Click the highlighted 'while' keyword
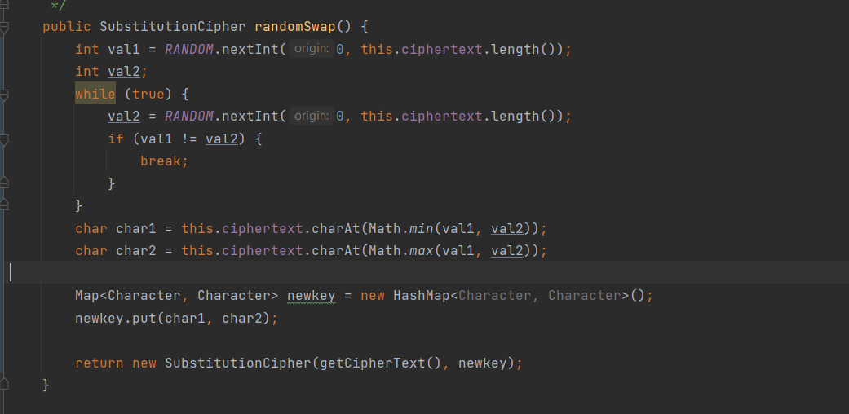Viewport: 849px width, 414px height. click(95, 95)
